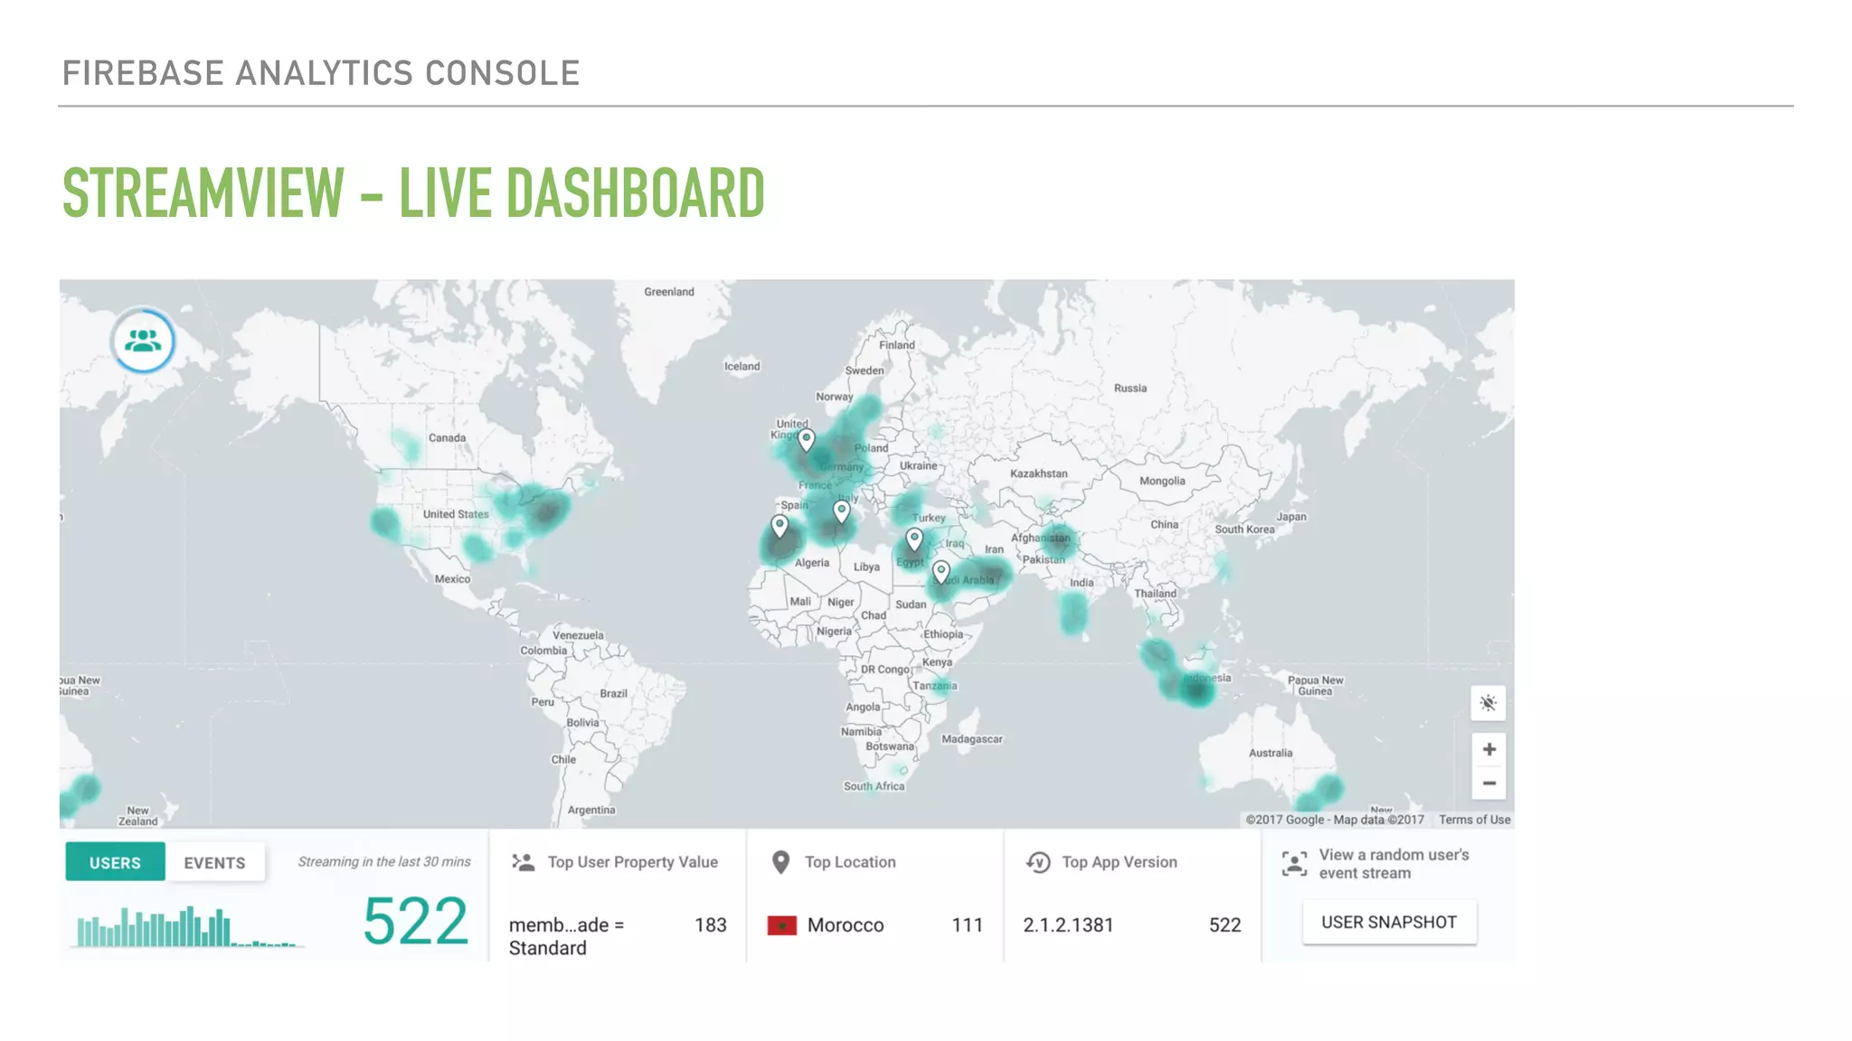Click the ©2017 Google Map data attribution

[1335, 820]
